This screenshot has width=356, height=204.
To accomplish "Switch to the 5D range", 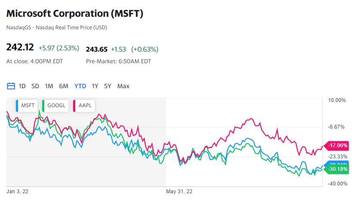I will click(35, 86).
